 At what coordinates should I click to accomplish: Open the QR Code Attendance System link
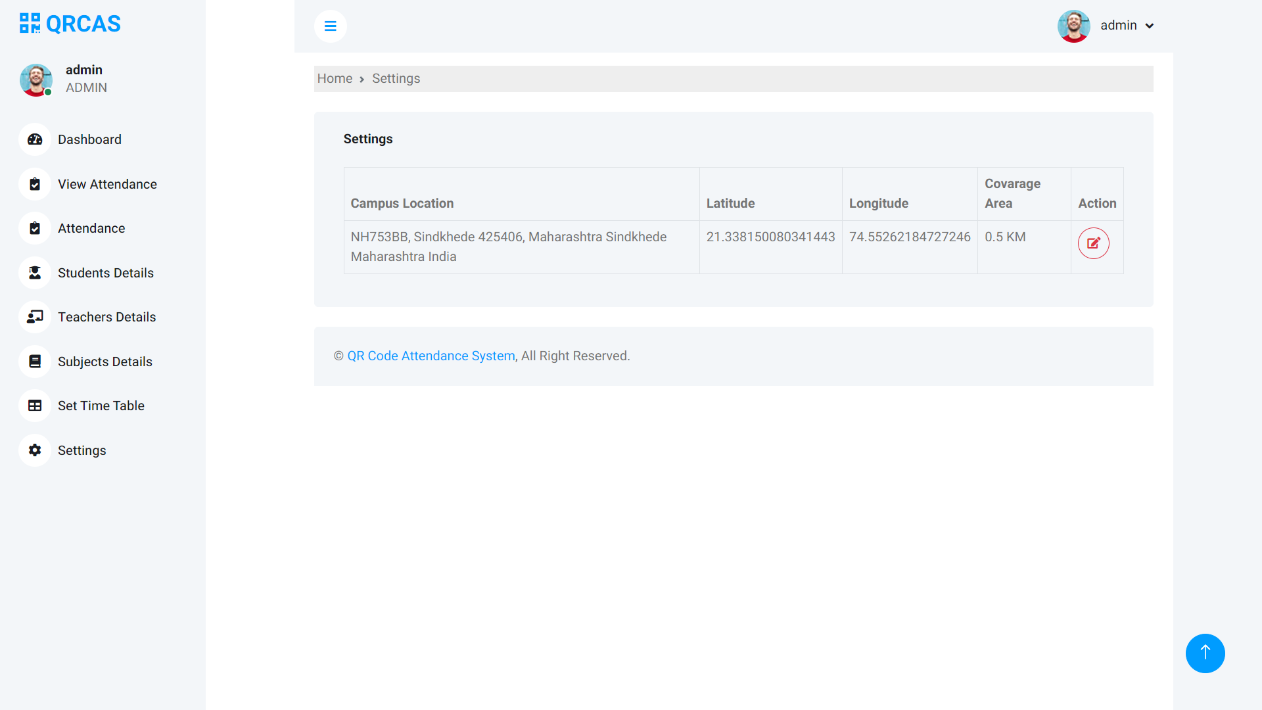coord(431,356)
